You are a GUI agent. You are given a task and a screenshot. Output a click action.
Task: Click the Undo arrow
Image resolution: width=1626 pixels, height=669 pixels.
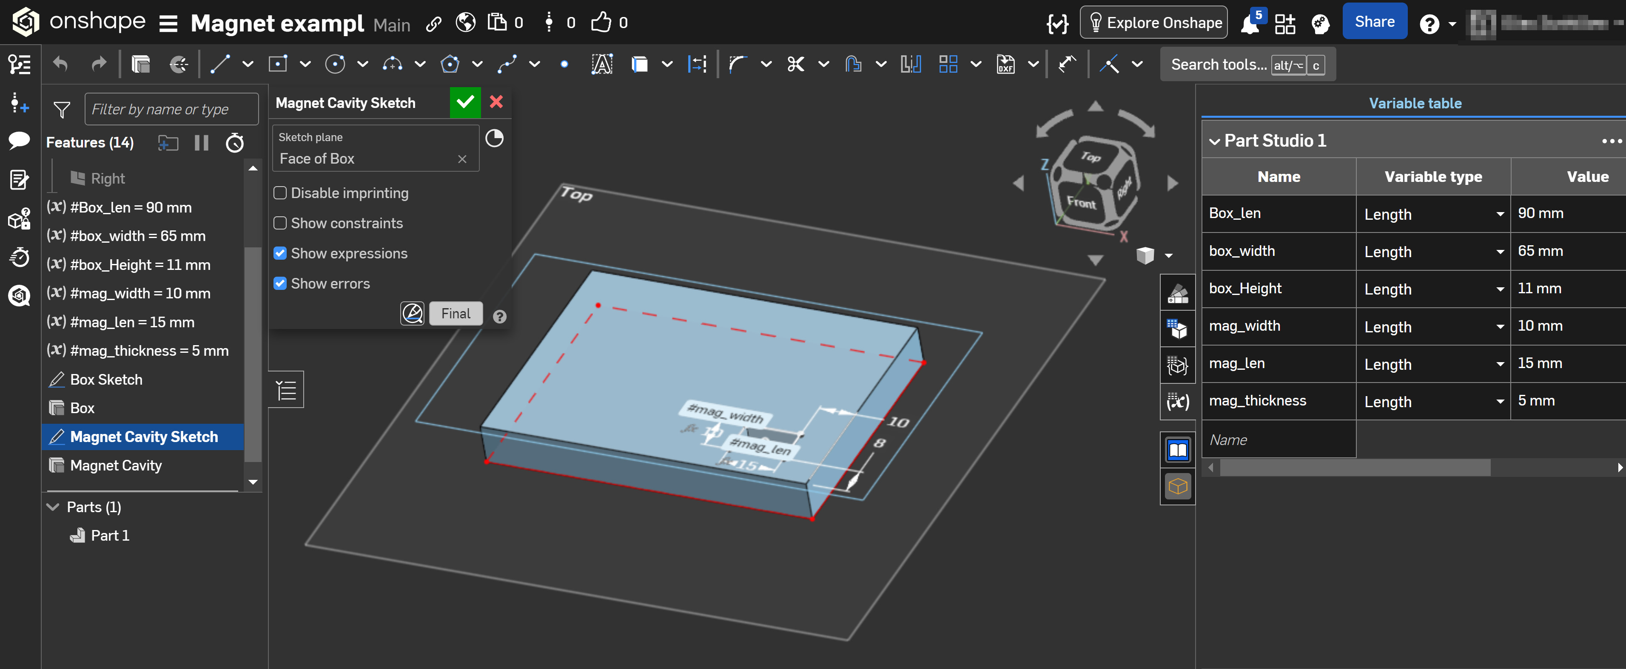[x=60, y=64]
